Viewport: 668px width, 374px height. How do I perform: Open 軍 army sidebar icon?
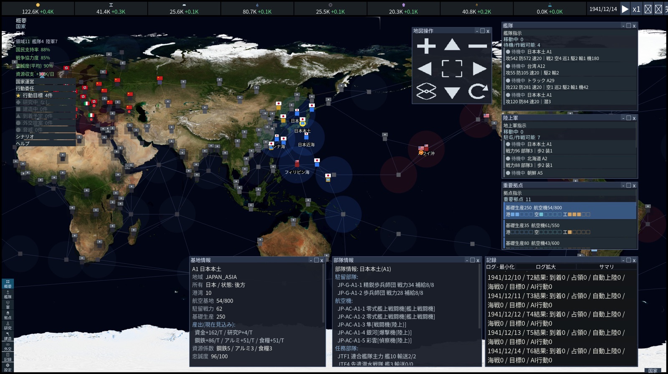pos(8,305)
